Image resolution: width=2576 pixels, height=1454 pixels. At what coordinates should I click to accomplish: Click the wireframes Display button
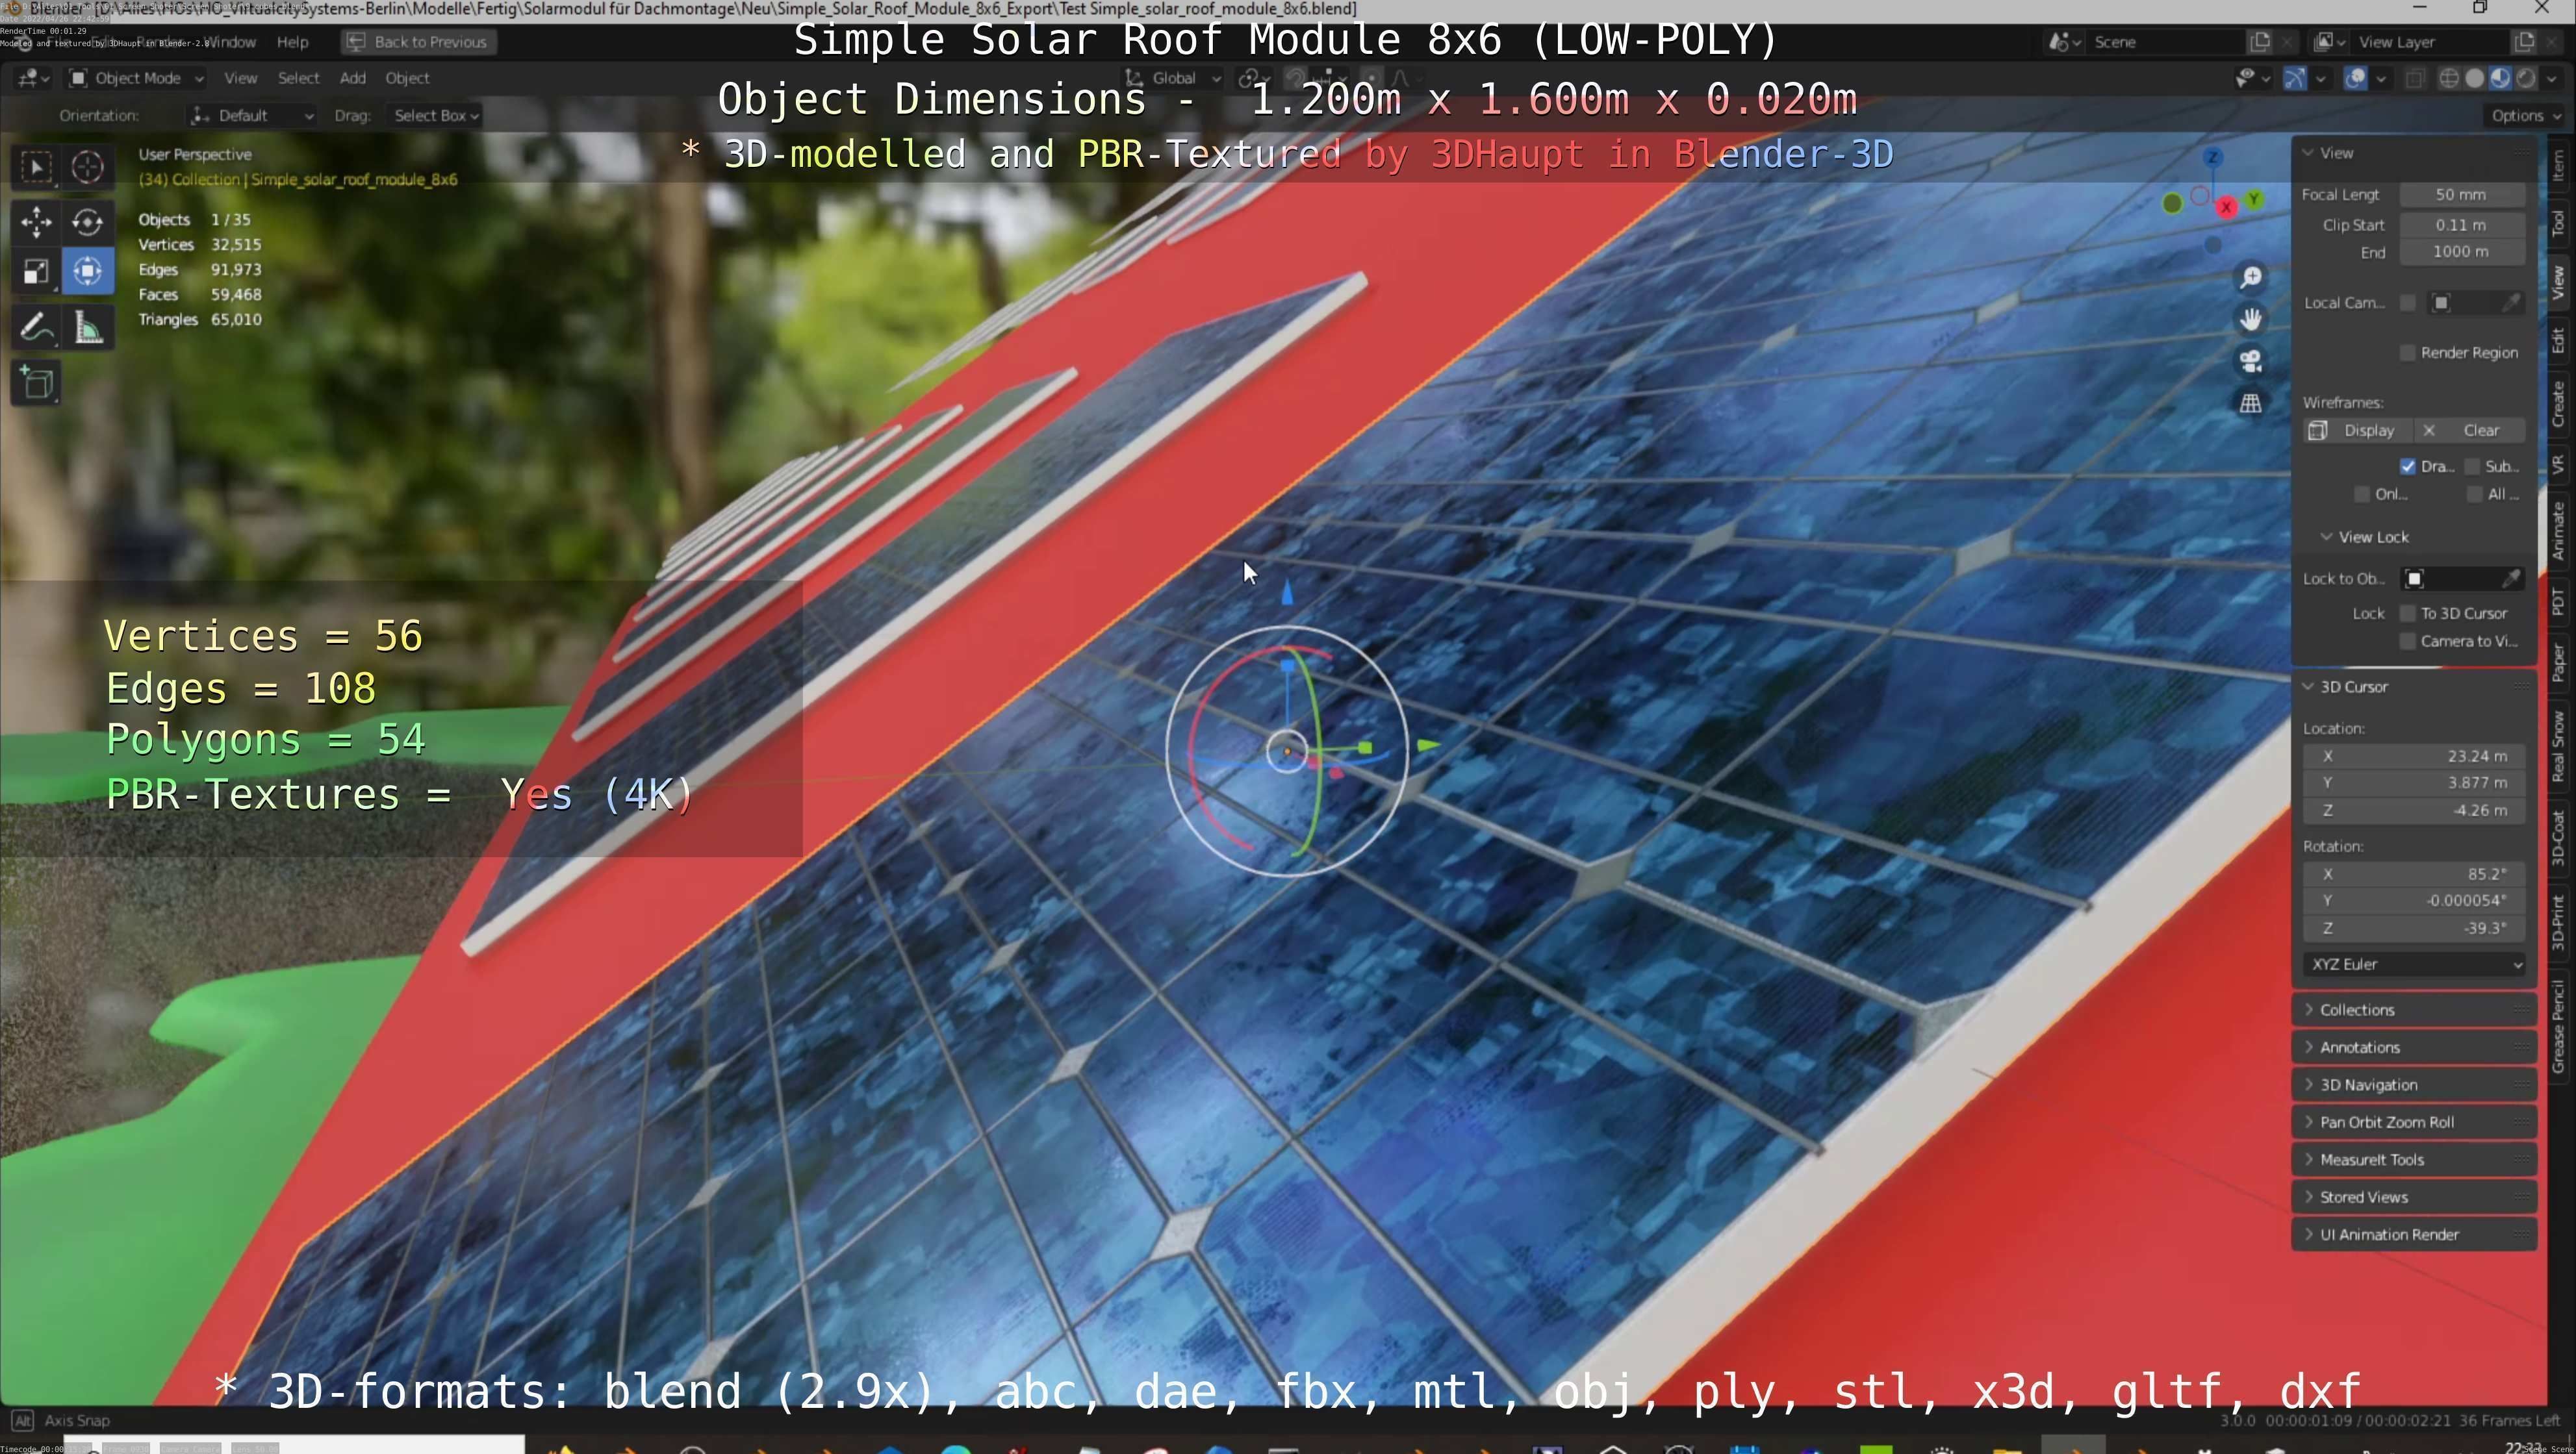2358,431
